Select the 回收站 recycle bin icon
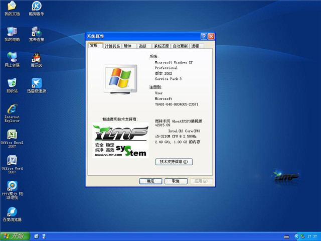Viewport: 321px width, 241px height. 12,86
